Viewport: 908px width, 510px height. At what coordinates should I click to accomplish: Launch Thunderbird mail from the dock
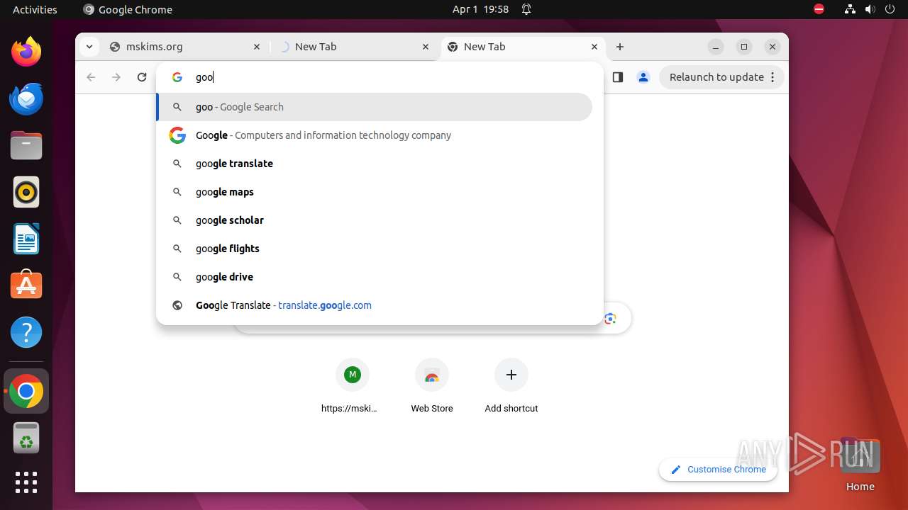pos(26,98)
